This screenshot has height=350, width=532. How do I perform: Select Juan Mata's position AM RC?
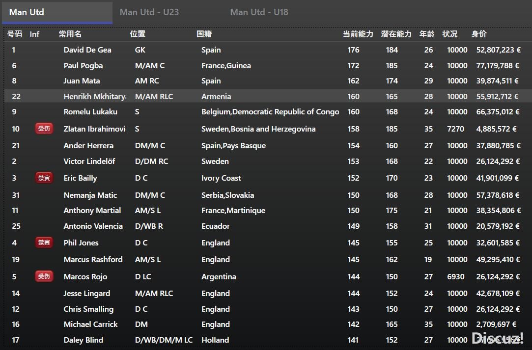147,81
